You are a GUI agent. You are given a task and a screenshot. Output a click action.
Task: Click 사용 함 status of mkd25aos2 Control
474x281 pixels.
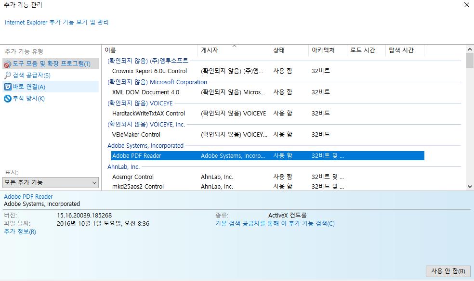click(x=283, y=187)
